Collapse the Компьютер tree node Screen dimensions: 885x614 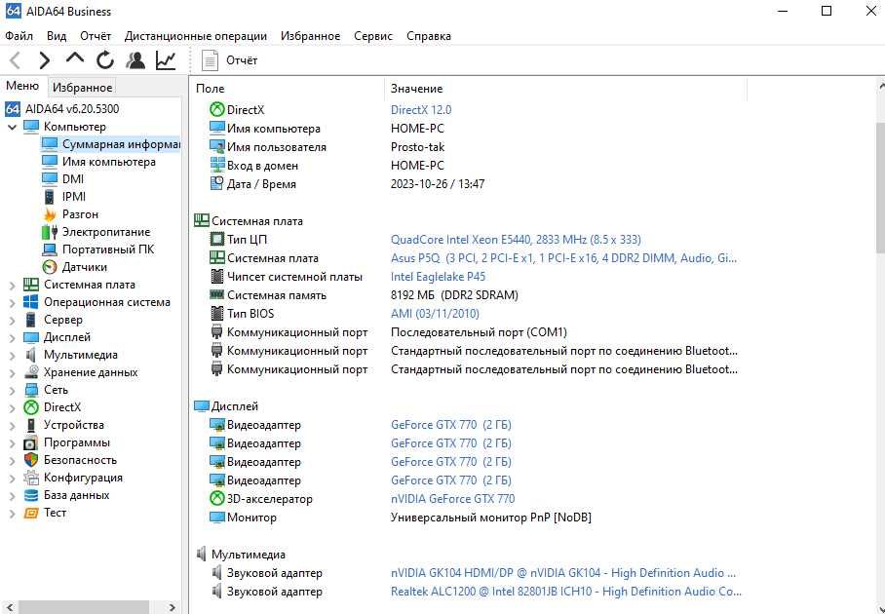pos(12,127)
